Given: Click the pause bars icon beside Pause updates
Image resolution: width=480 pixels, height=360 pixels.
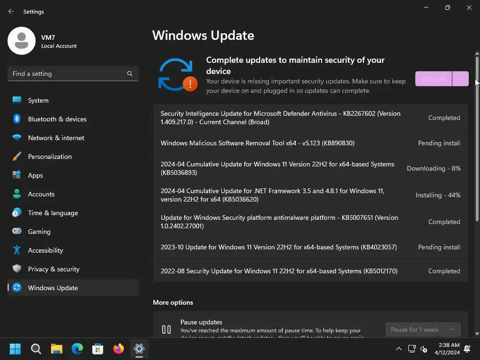Looking at the screenshot, I should point(166,330).
